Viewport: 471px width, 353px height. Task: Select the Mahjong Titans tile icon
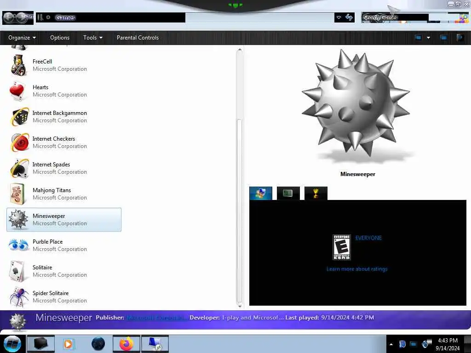click(17, 194)
